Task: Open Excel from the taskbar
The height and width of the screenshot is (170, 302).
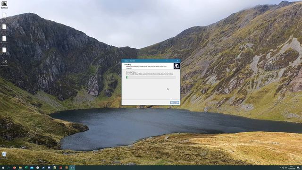Action: tap(26, 168)
